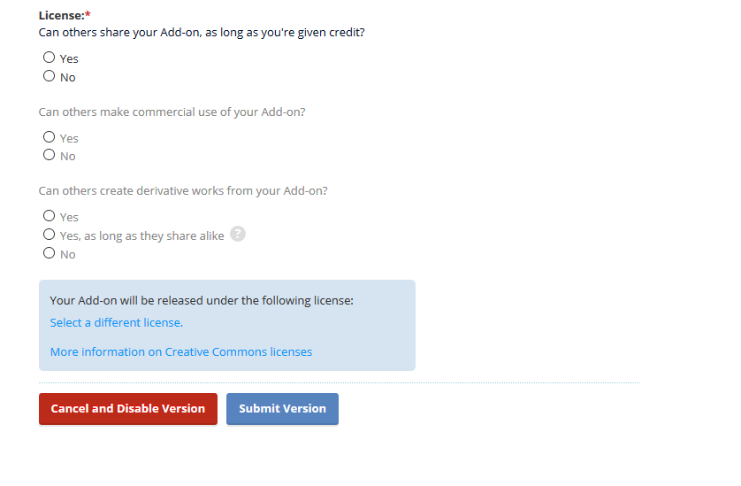
Task: Click the Cancel and Disable Version button
Action: click(x=128, y=409)
